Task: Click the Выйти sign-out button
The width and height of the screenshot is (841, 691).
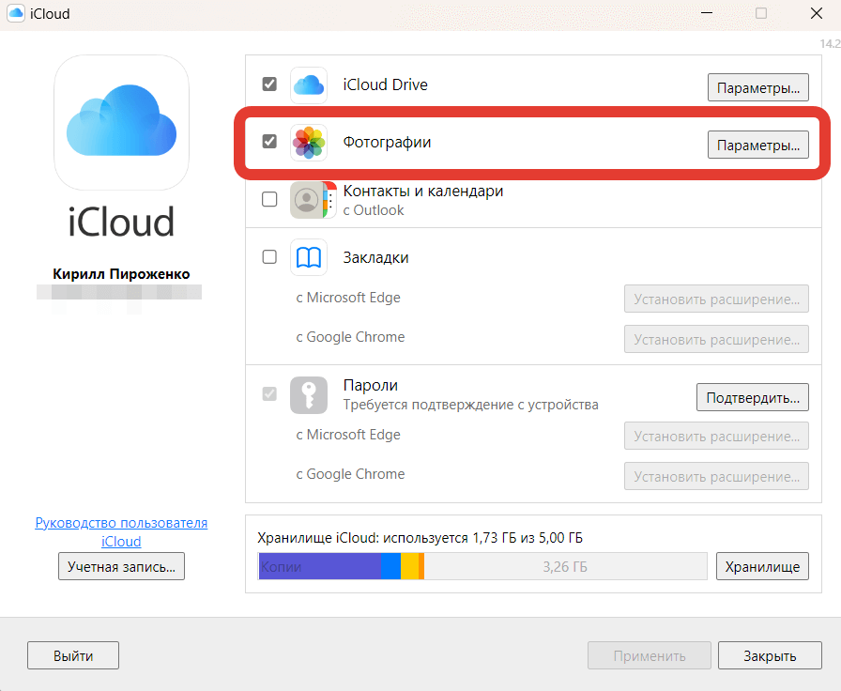Action: tap(73, 655)
